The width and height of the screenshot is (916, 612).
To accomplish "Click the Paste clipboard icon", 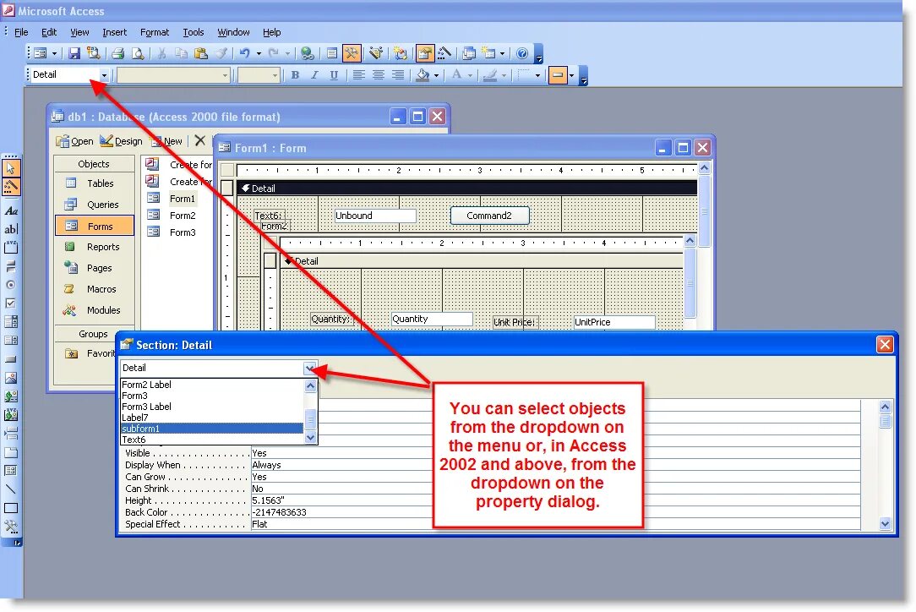I will 201,54.
